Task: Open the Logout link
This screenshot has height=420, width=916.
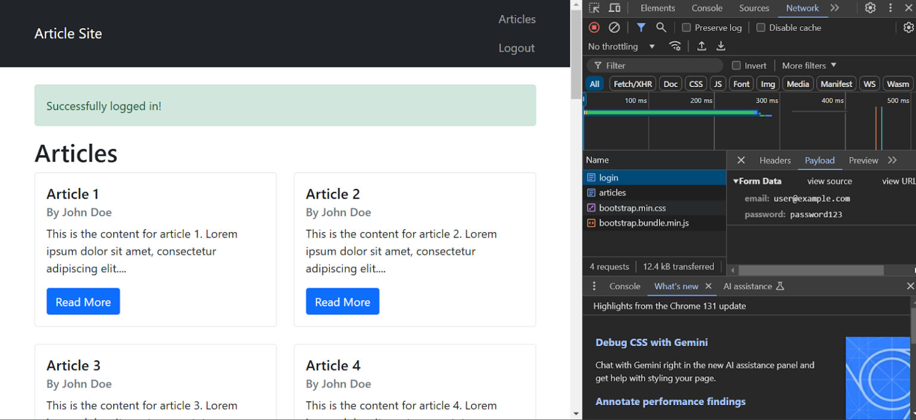Action: (516, 48)
